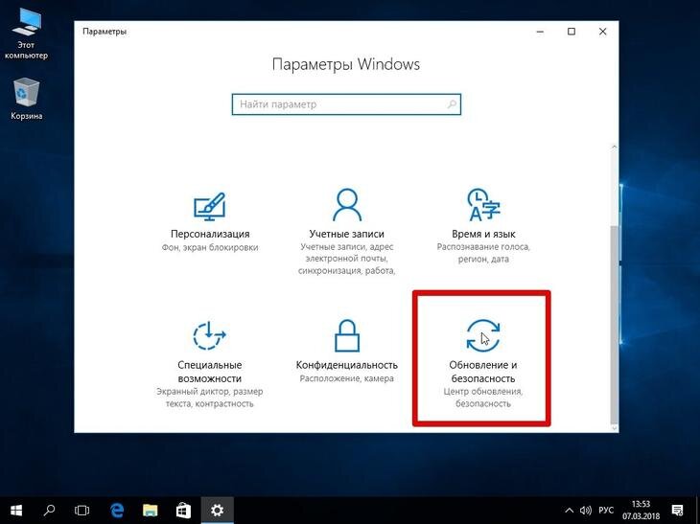Click the Учетные записи title text
Screen dimensions: 700x524
(346, 234)
